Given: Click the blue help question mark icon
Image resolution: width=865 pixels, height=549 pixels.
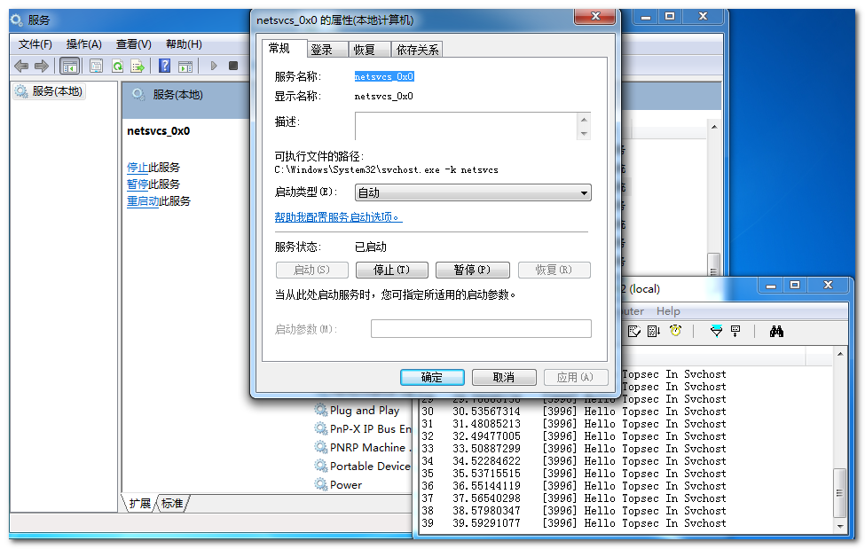Looking at the screenshot, I should (x=164, y=66).
